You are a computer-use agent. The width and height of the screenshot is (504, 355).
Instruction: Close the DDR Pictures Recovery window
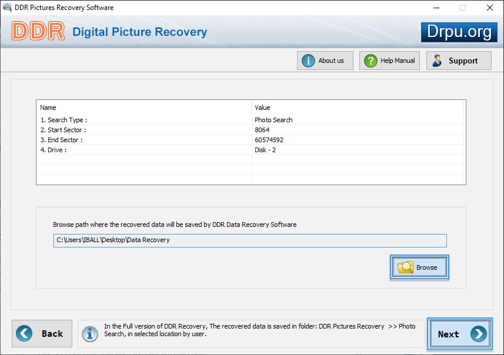tap(489, 8)
